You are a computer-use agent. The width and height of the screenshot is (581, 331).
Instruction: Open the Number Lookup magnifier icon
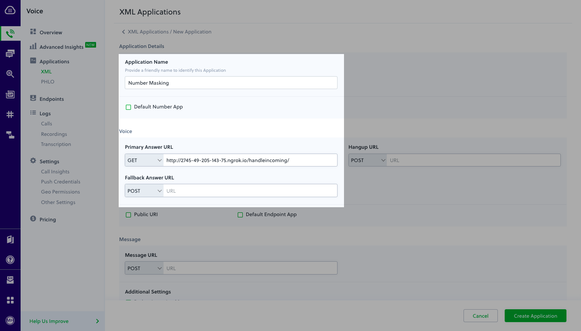pos(10,74)
